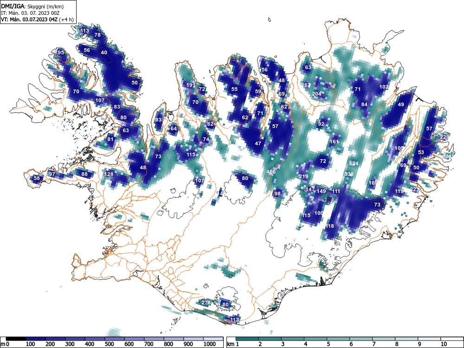Click the 'VT: Mán. 03.07.2023 04Z (+4 h)' line
The width and height of the screenshot is (464, 348).
click(x=37, y=19)
